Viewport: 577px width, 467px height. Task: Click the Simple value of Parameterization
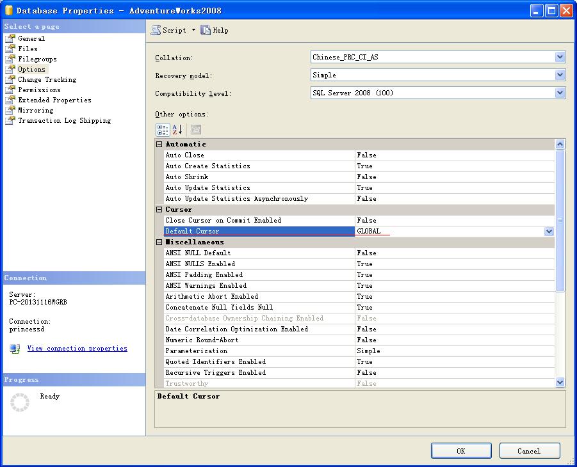[x=368, y=351]
